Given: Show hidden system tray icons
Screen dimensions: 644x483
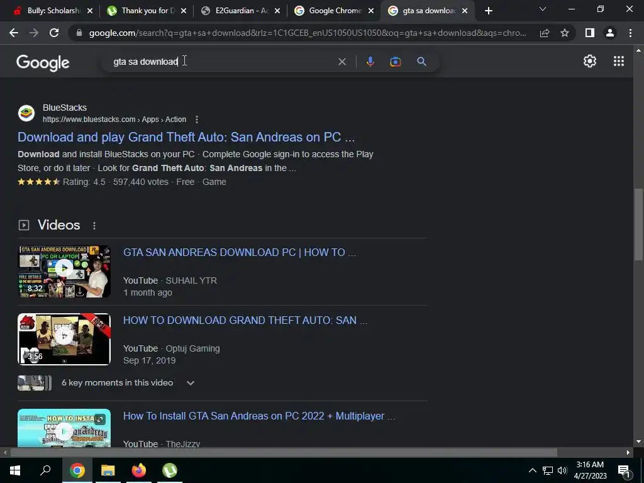Looking at the screenshot, I should 532,470.
